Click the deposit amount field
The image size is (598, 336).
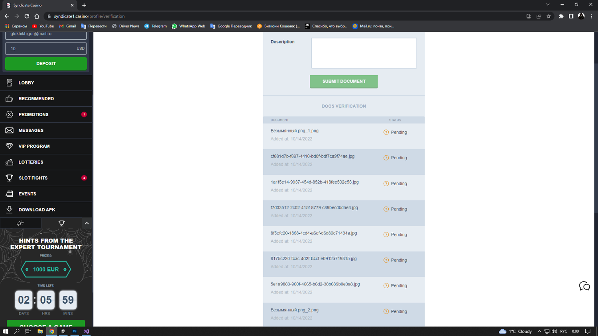click(46, 49)
